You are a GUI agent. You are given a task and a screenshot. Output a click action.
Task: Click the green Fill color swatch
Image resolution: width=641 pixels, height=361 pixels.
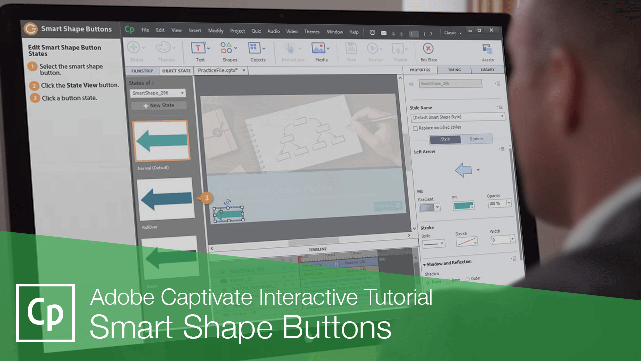pyautogui.click(x=463, y=206)
